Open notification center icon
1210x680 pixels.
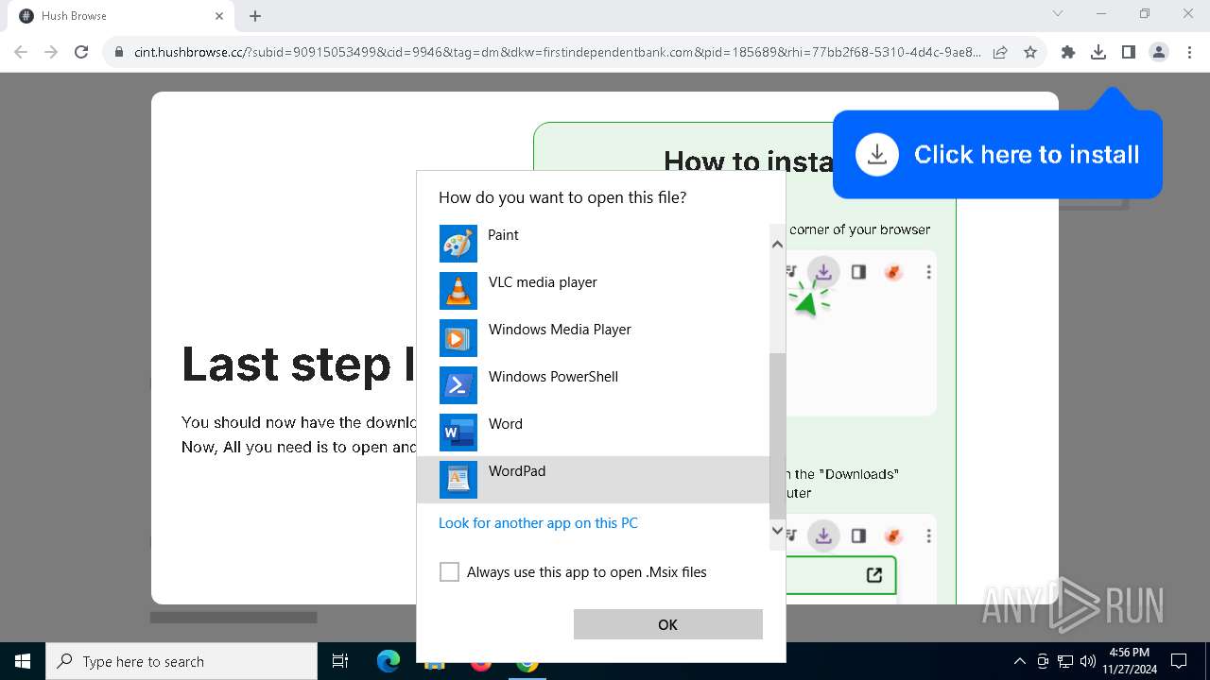[x=1179, y=661]
